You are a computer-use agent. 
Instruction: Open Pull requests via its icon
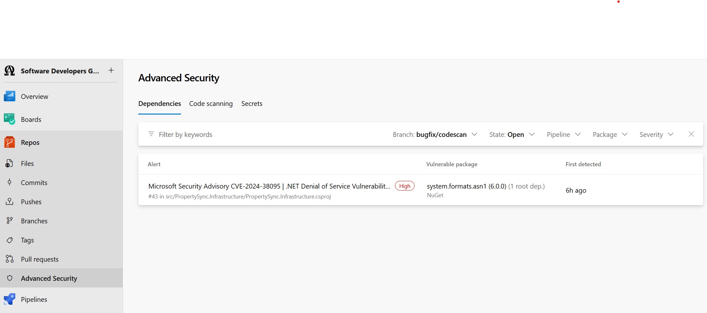10,259
